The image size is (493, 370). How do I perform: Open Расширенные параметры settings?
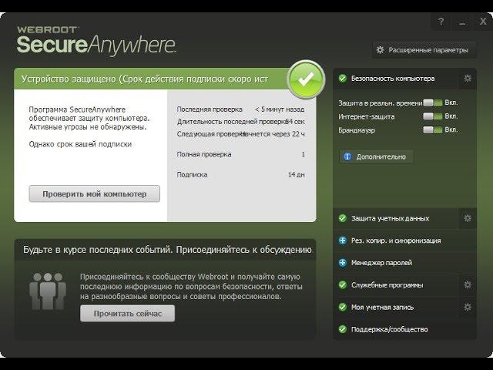coord(424,50)
